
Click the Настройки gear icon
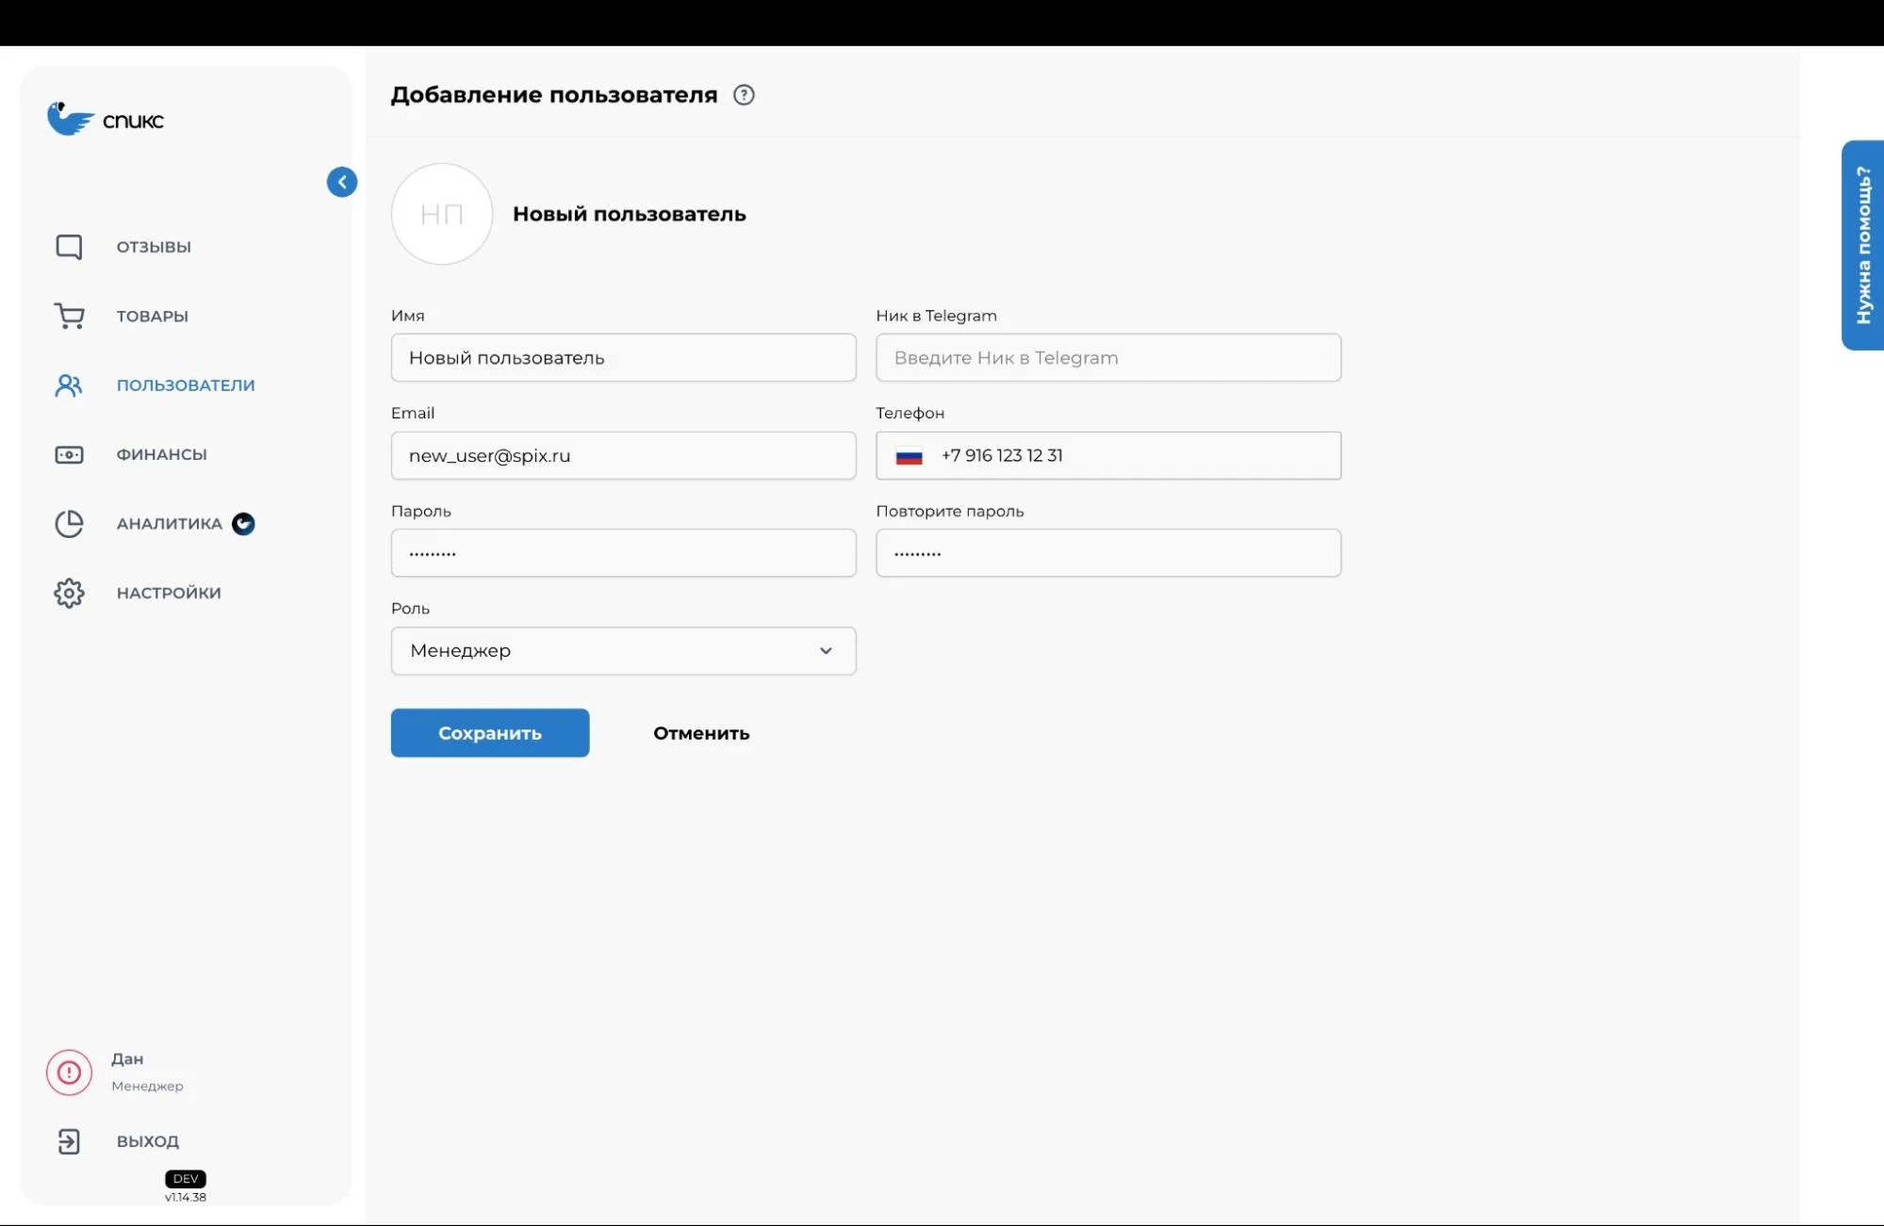point(69,593)
